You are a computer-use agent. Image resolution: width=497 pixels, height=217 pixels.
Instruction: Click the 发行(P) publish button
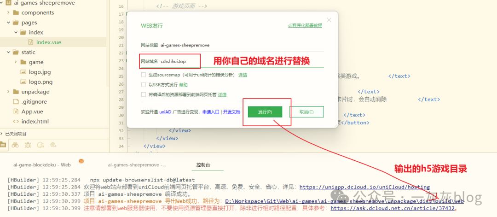point(265,112)
